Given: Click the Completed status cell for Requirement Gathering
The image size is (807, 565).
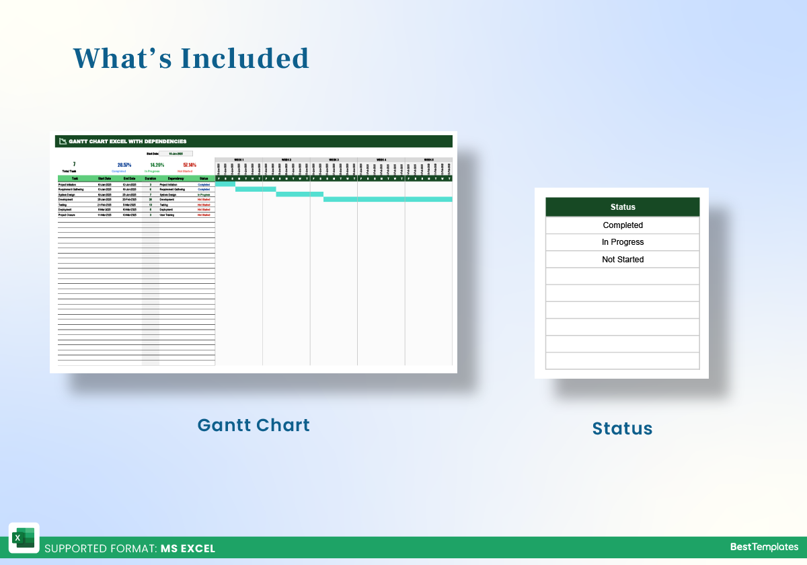Looking at the screenshot, I should click(203, 189).
